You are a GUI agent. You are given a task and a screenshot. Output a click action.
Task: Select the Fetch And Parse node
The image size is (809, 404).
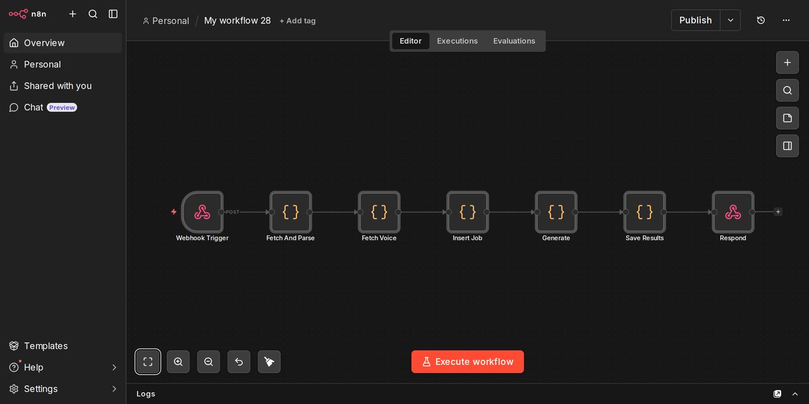coord(291,212)
